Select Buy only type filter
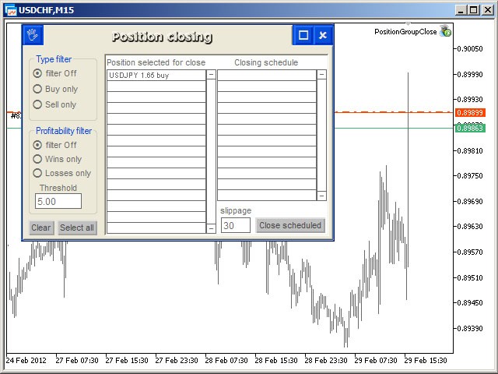 [x=37, y=89]
